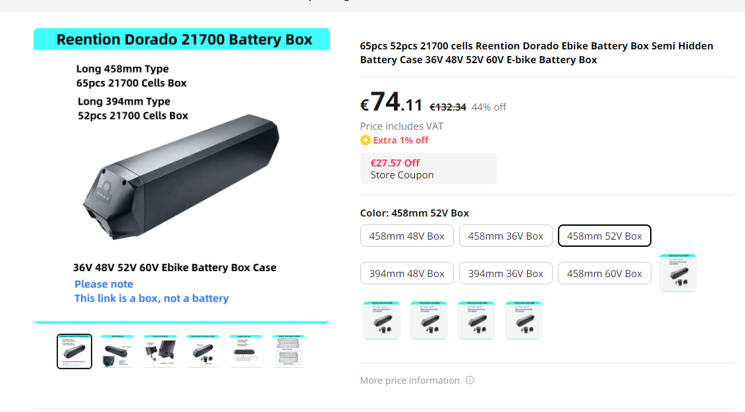Viewport: 745px width, 412px height.
Task: Select the image variant beside 458mm 60V Box
Action: coord(677,272)
